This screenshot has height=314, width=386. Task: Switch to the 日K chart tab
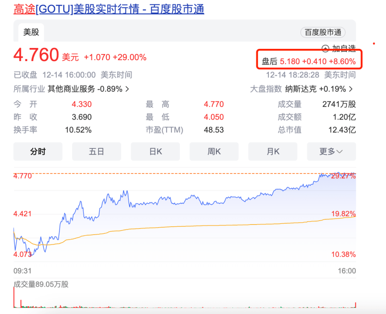155,151
